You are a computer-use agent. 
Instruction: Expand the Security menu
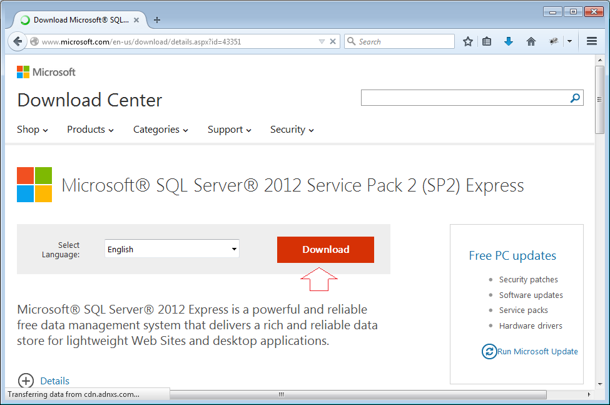pos(292,130)
